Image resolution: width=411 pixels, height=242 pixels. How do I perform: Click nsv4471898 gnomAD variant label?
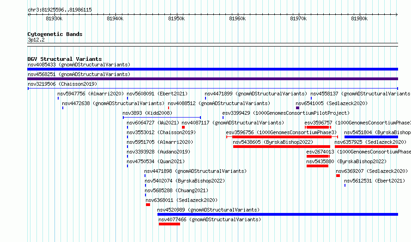(195, 171)
